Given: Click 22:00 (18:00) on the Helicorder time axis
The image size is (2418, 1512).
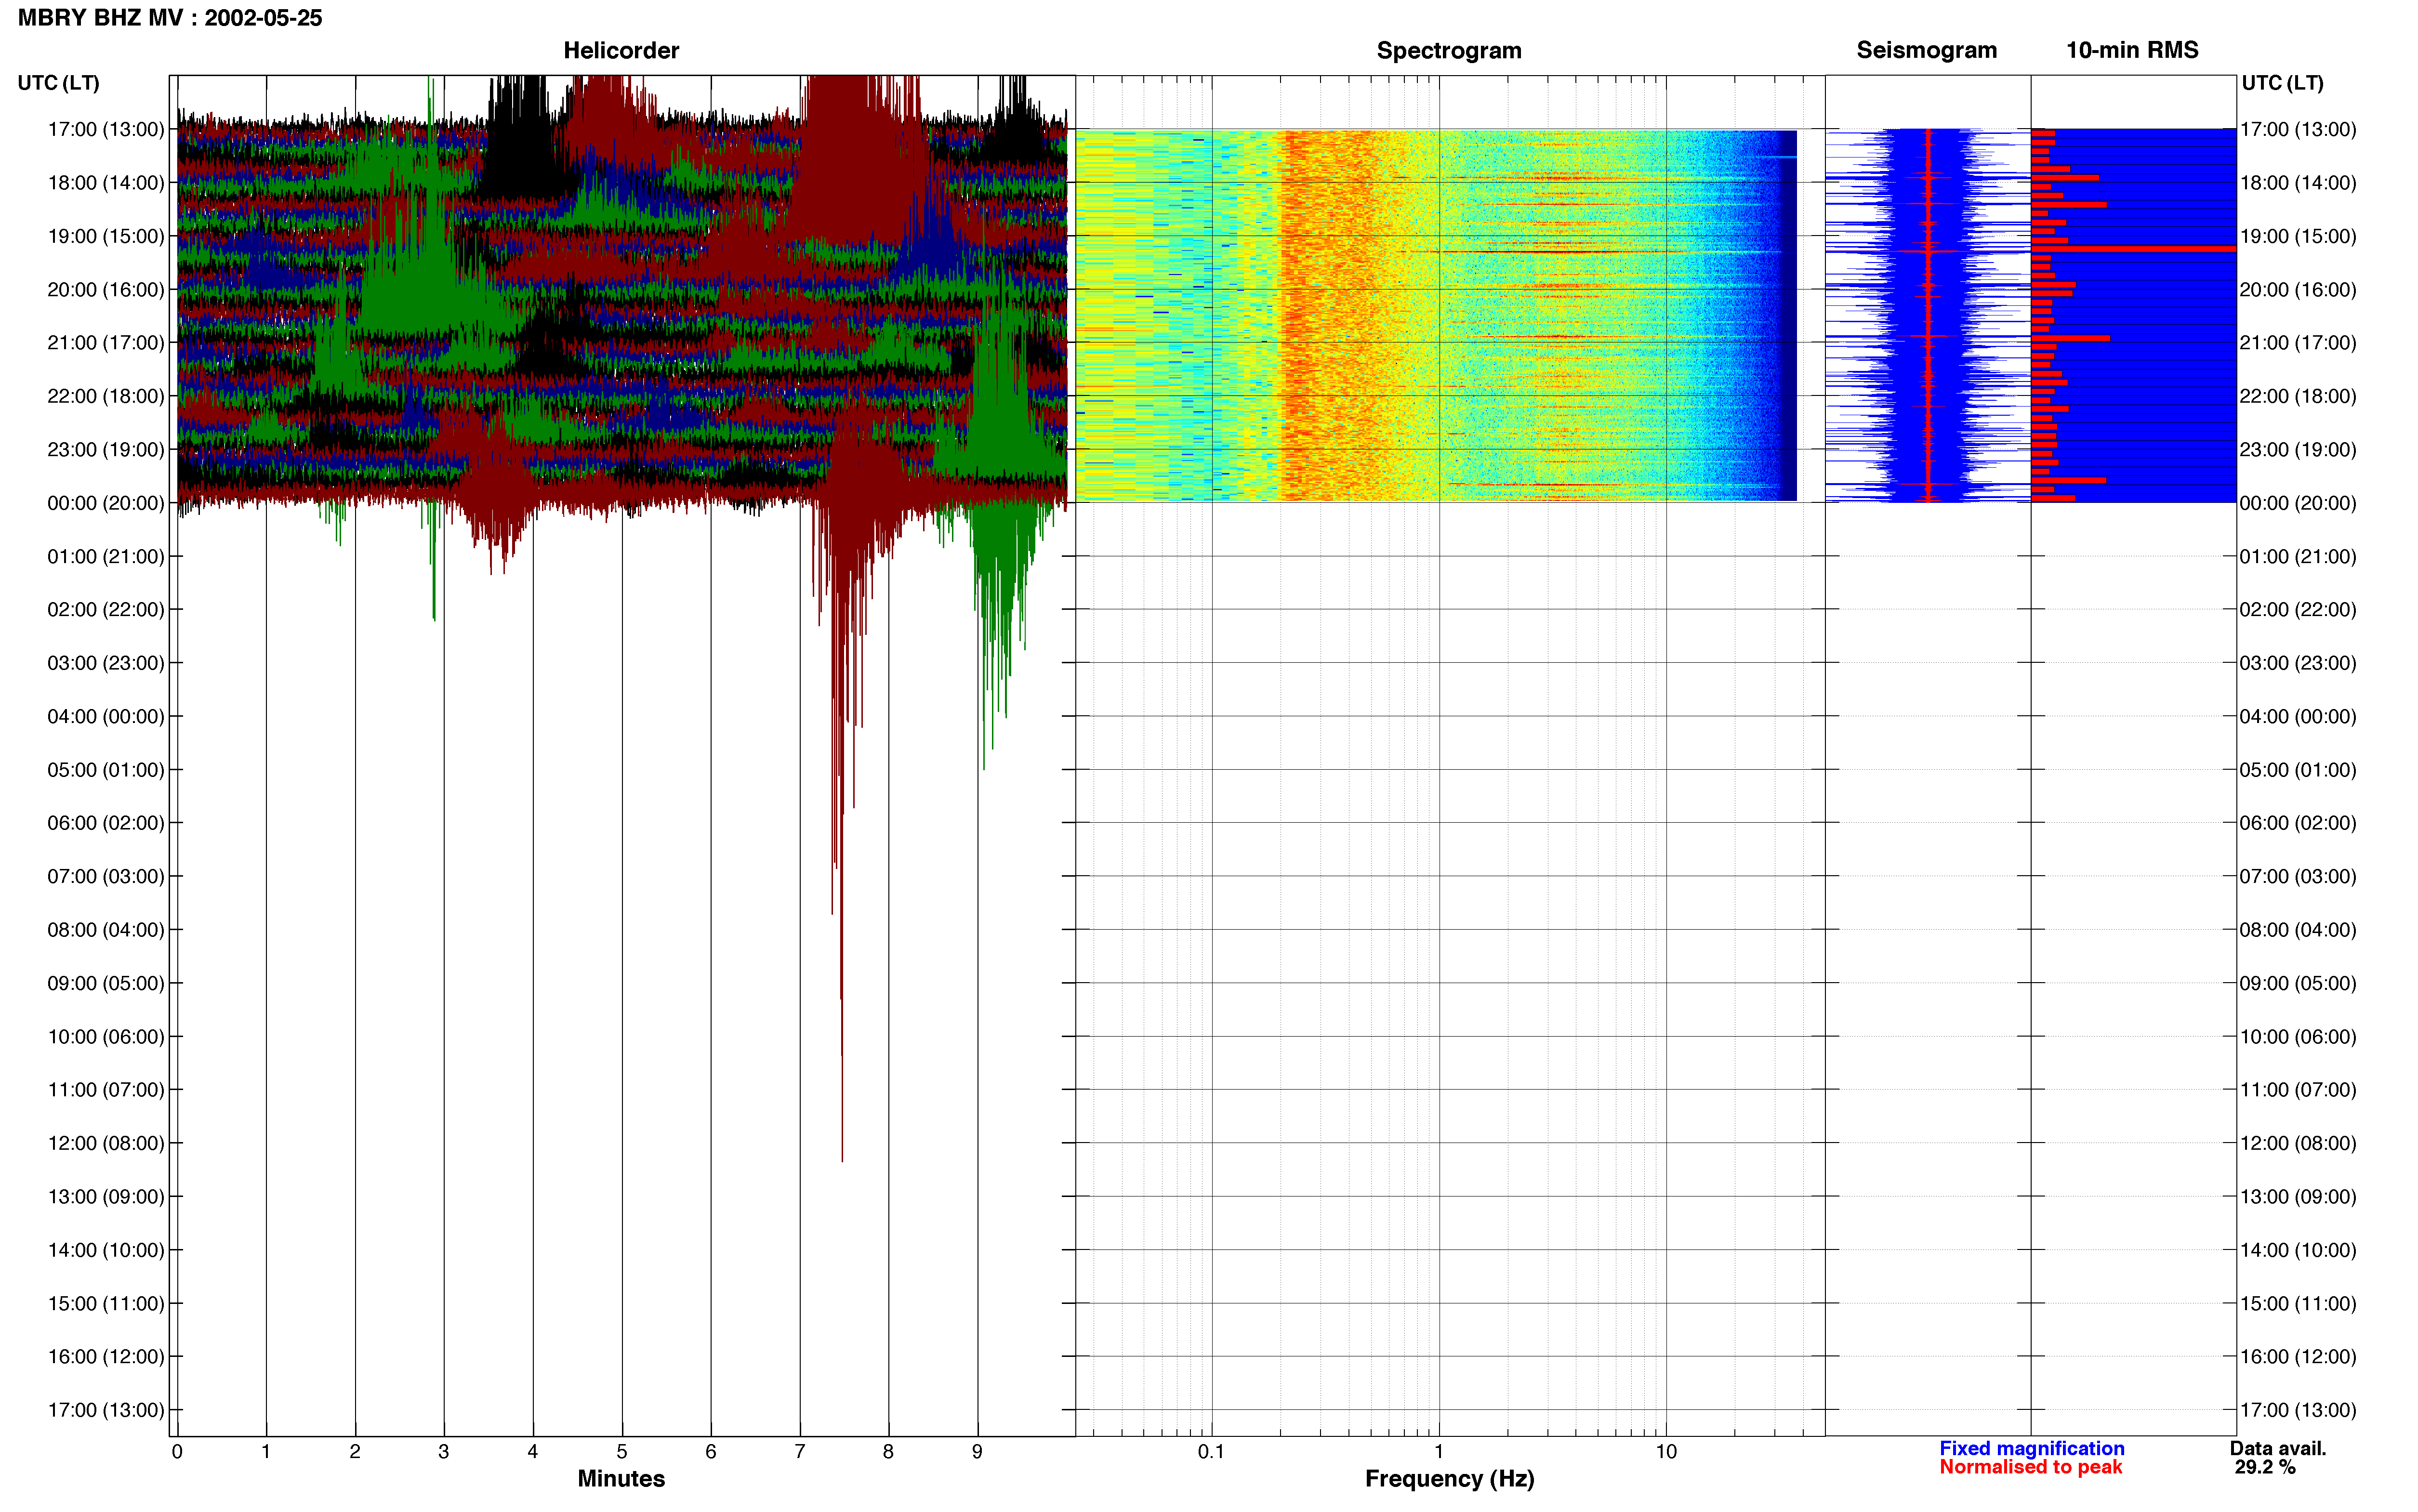Looking at the screenshot, I should [x=106, y=396].
